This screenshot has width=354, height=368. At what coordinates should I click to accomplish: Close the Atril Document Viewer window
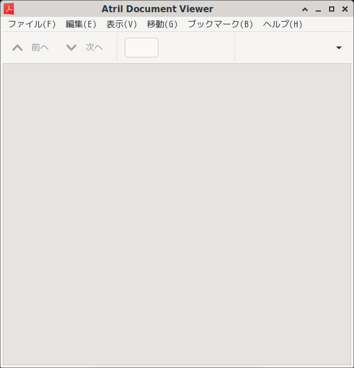coord(345,9)
